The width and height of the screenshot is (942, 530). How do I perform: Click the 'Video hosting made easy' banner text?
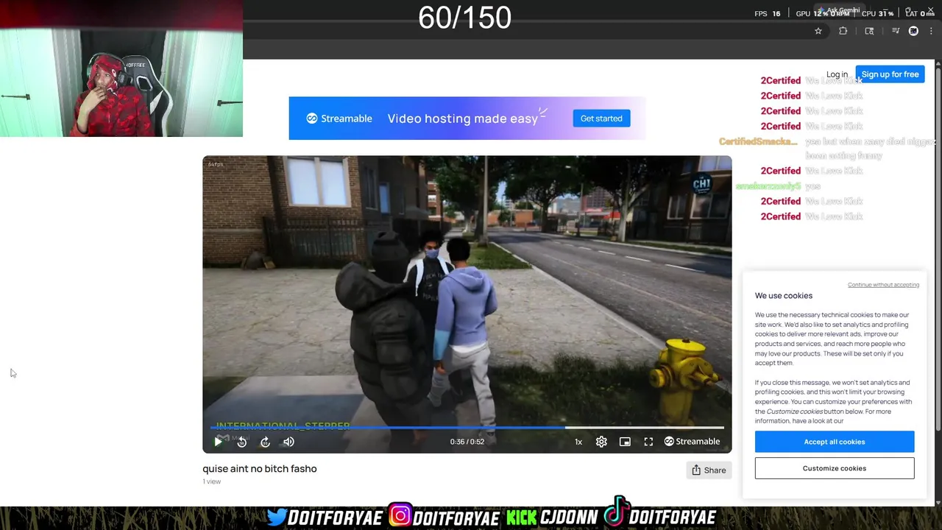(463, 119)
